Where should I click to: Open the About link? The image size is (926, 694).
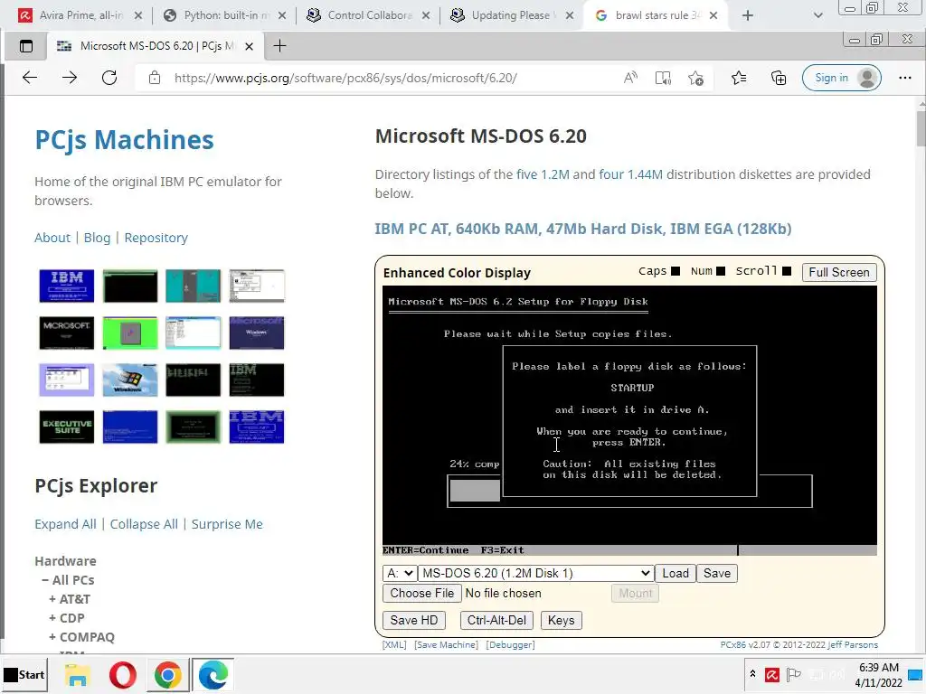click(52, 238)
